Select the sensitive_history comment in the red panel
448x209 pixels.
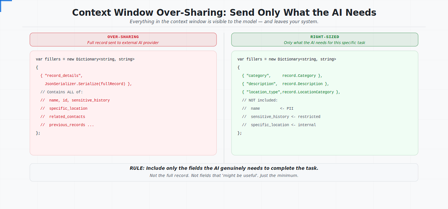(75, 100)
